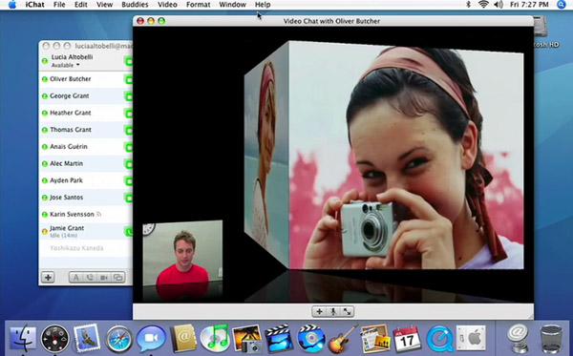
Task: Open the Window menu
Action: 232,5
